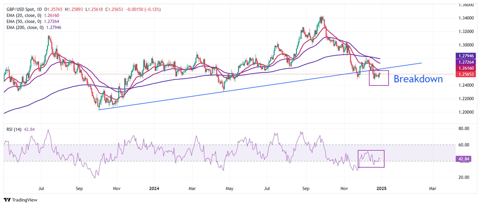Screen dimensions: 481x206
Task: Select the purple rectangle around recent candles
Action: (379, 78)
